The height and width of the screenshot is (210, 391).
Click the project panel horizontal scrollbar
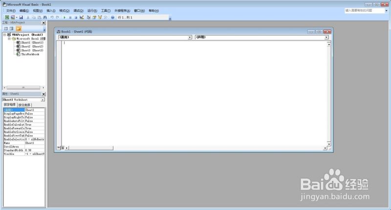point(23,88)
